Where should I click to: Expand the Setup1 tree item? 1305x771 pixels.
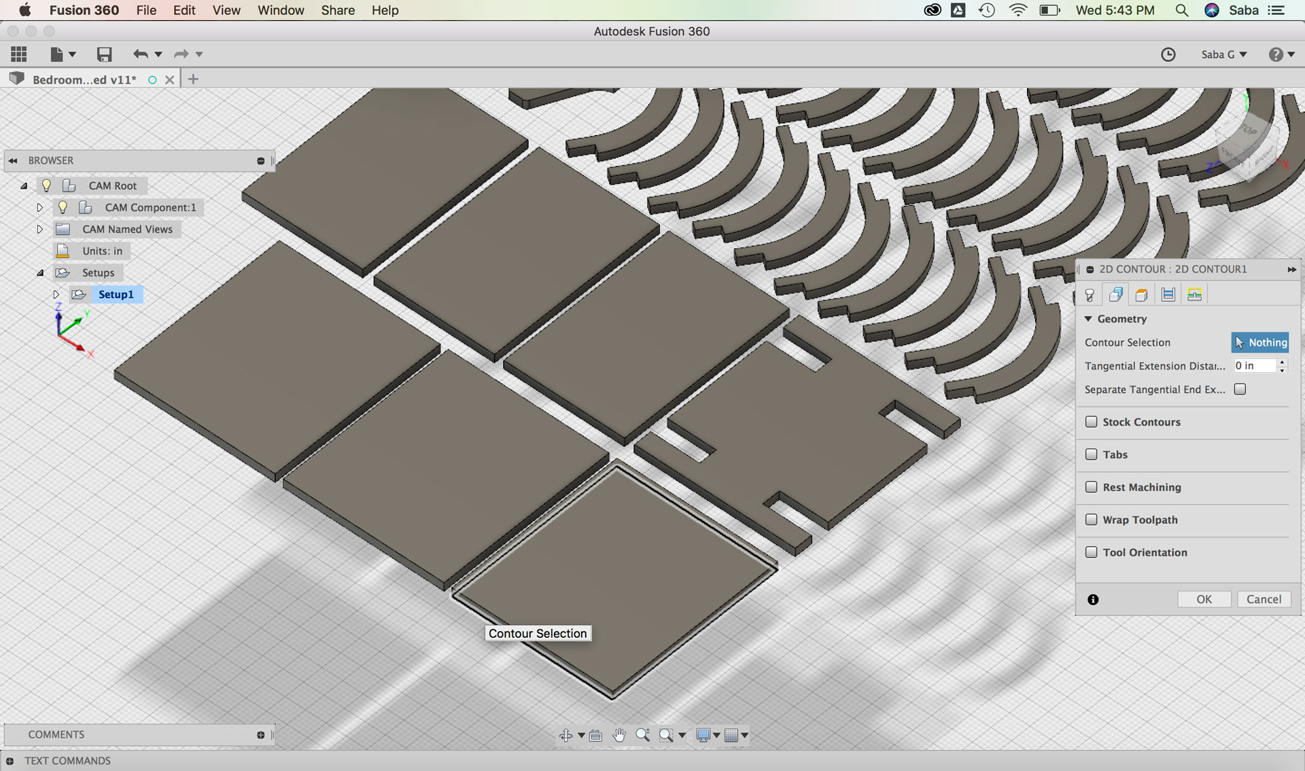(56, 294)
